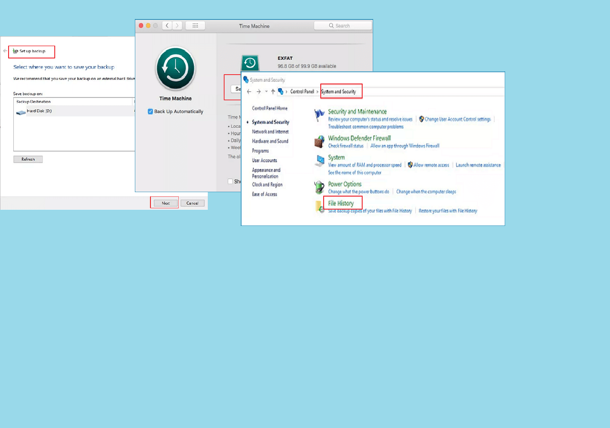610x428 pixels.
Task: Show all preferences with the grid icon
Action: (195, 26)
